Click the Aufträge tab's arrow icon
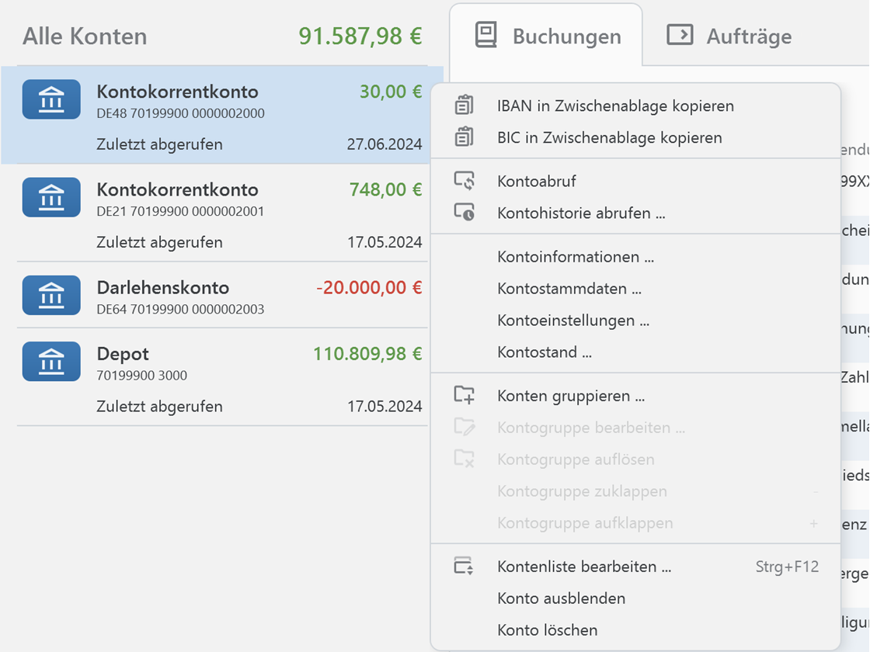870x652 pixels. click(678, 36)
